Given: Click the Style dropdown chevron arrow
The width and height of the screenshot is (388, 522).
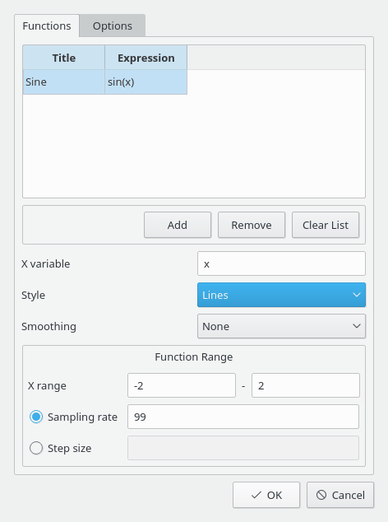Looking at the screenshot, I should (357, 295).
